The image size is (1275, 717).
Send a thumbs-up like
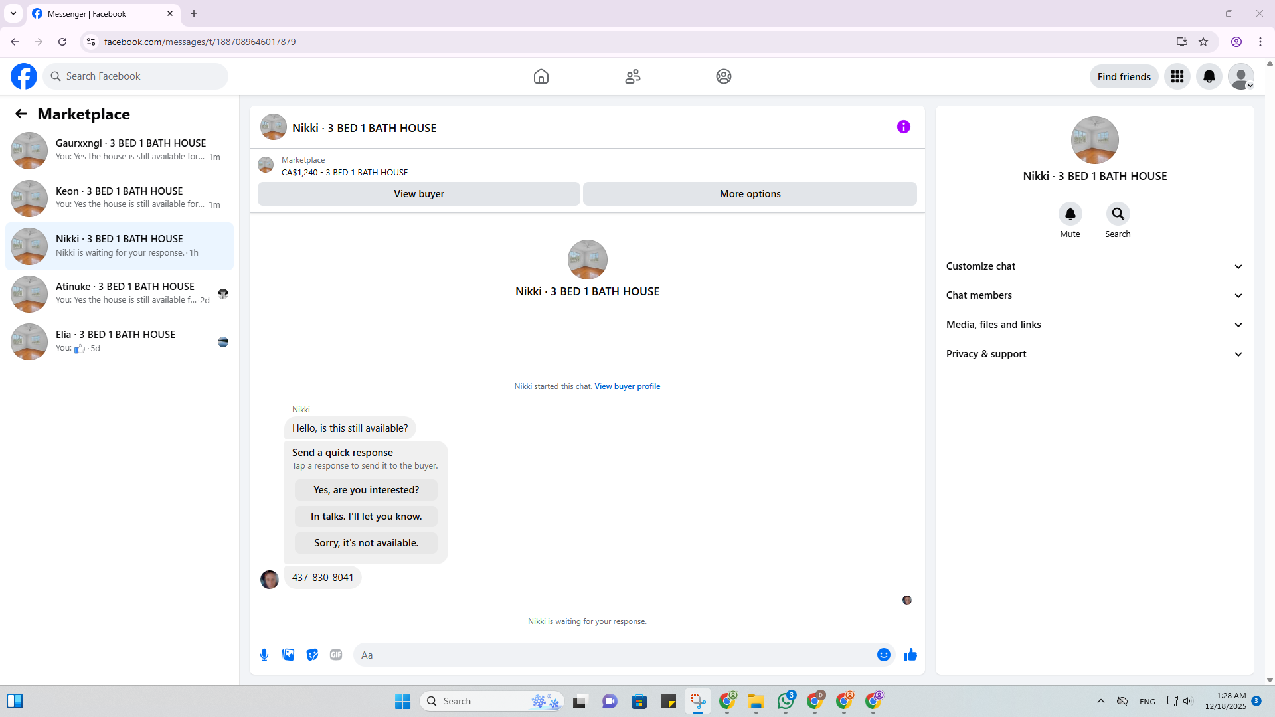(910, 655)
